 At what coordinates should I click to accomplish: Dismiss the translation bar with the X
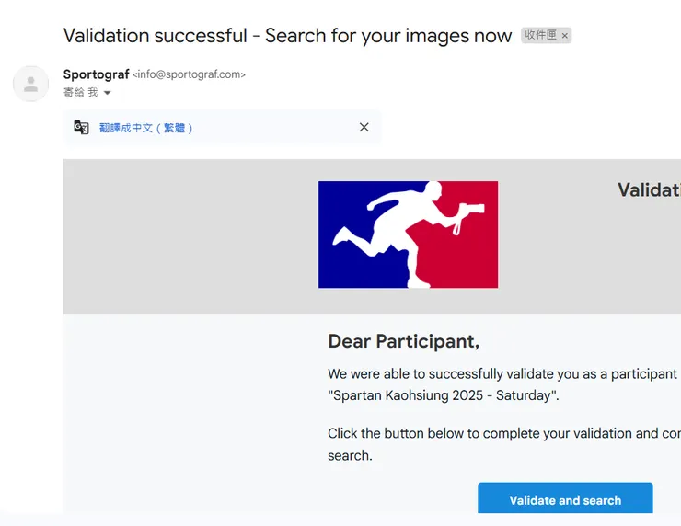[x=364, y=128]
